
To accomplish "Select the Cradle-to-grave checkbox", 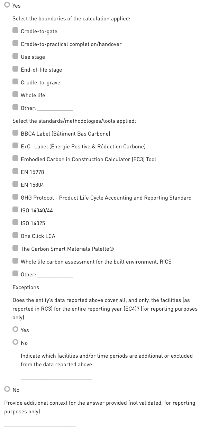I will pos(15,82).
